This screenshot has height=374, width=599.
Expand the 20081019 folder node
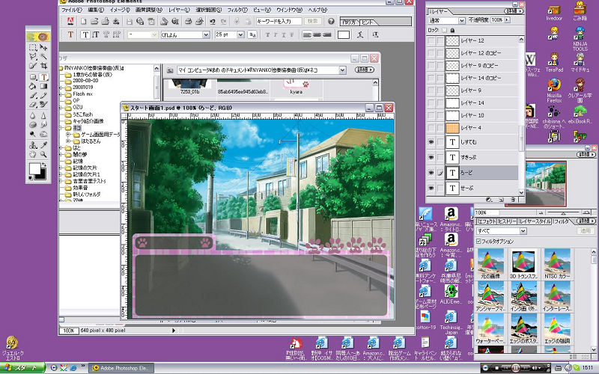[x=61, y=88]
